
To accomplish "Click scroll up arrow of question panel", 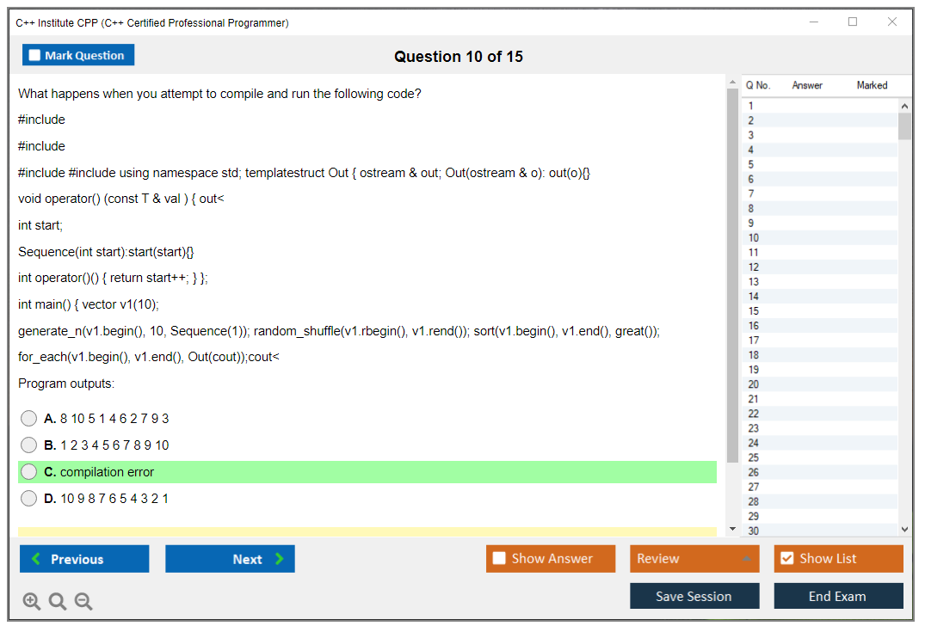I will click(732, 83).
